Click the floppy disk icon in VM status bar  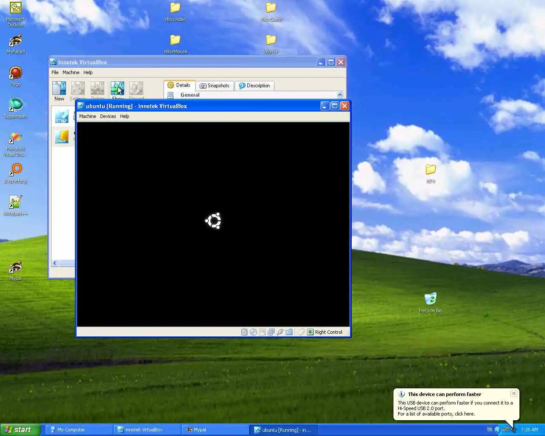(x=262, y=332)
